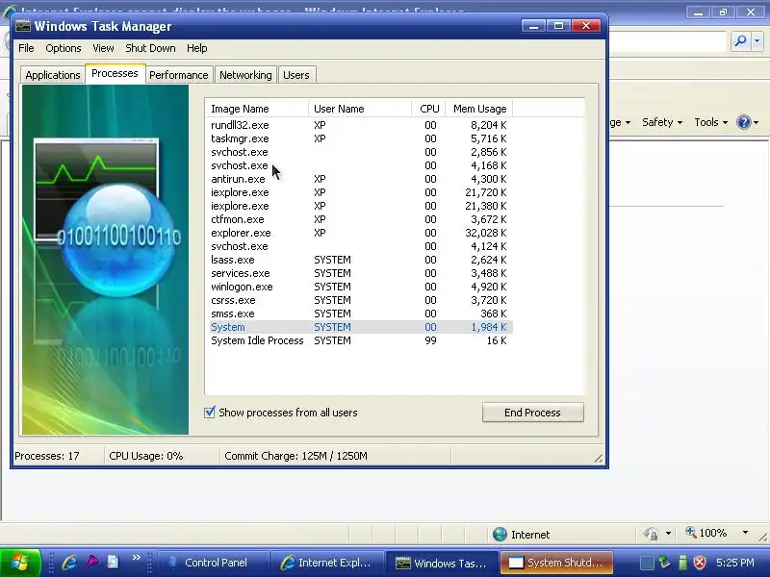This screenshot has width=770, height=577.
Task: Click the white square Quick Launch icon
Action: pyautogui.click(x=113, y=562)
